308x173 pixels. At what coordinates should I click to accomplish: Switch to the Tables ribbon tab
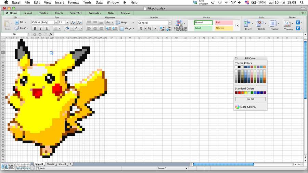pyautogui.click(x=43, y=13)
